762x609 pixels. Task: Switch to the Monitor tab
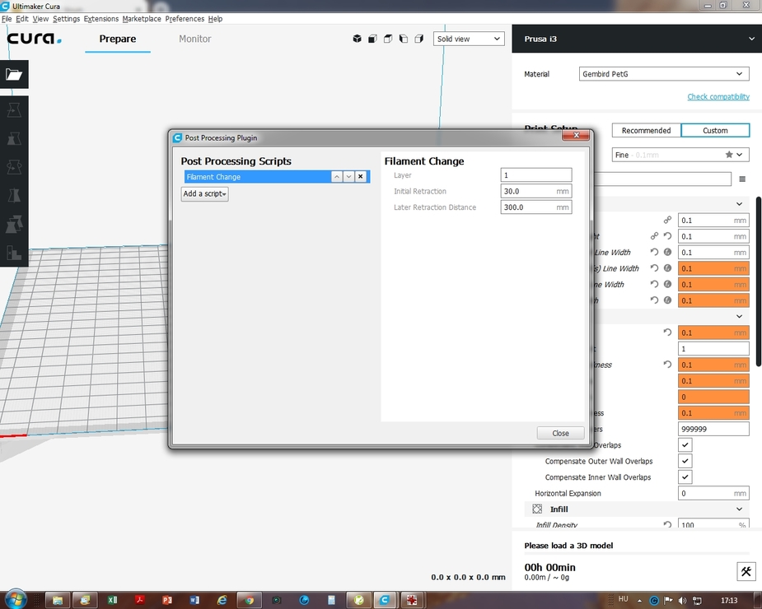[194, 39]
